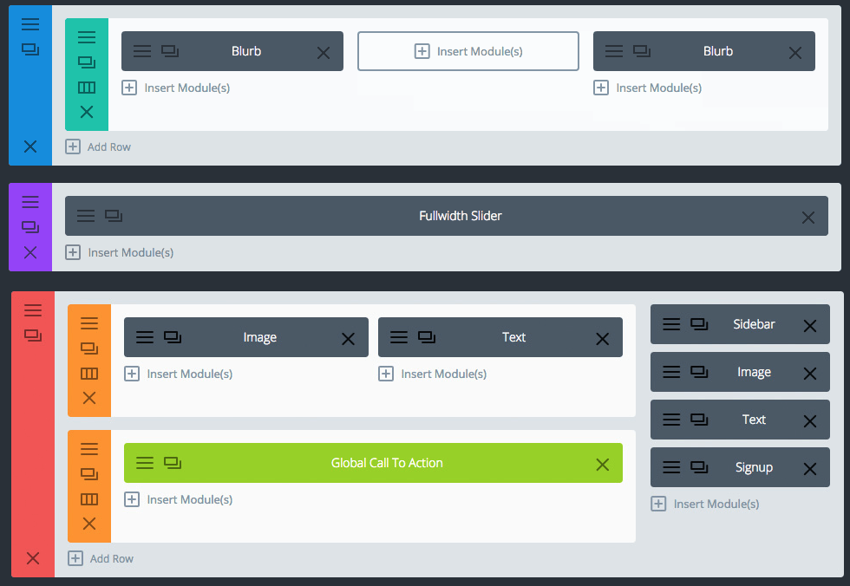Open settings for the Image module
The image size is (850, 586).
(x=144, y=337)
